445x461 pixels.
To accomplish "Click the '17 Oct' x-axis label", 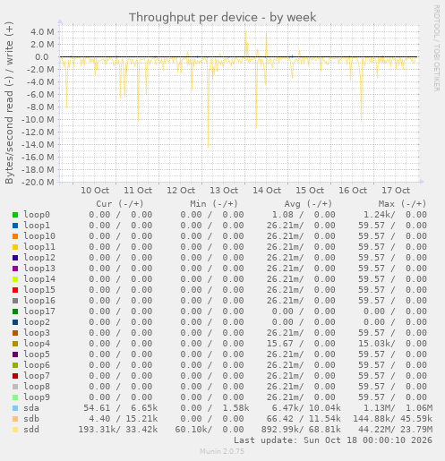I will click(396, 191).
